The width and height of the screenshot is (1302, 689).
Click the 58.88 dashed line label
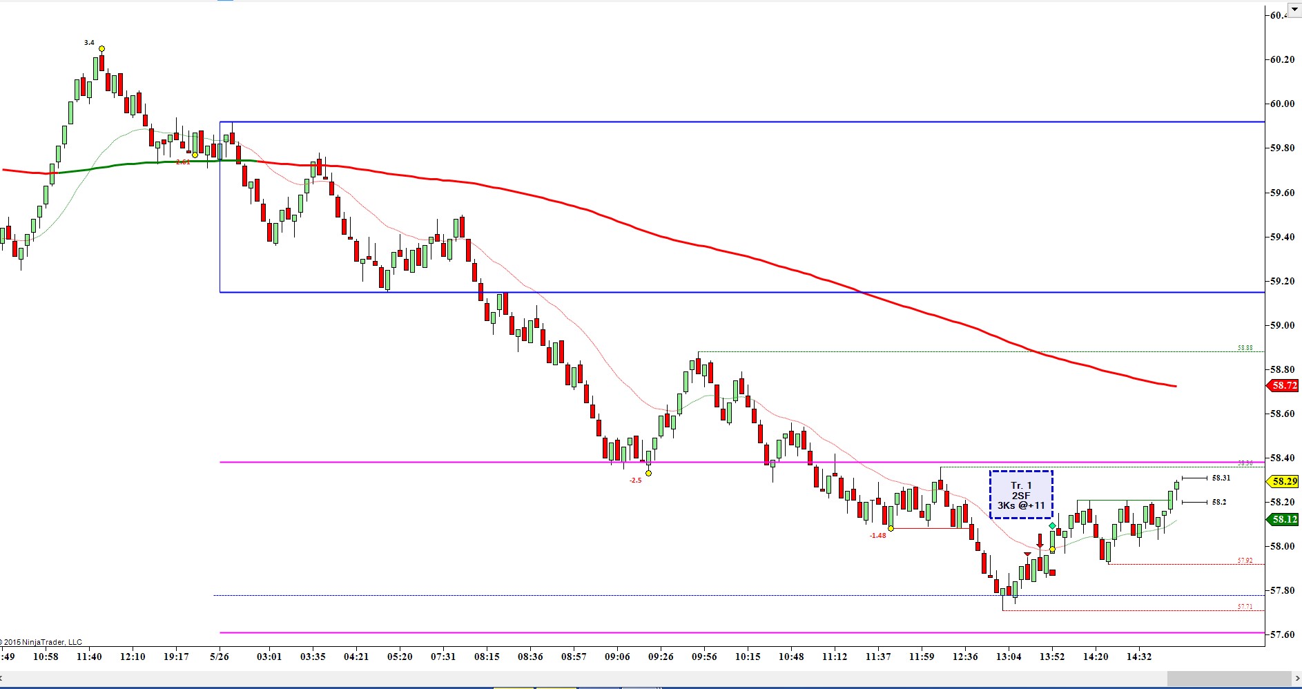pos(1245,348)
